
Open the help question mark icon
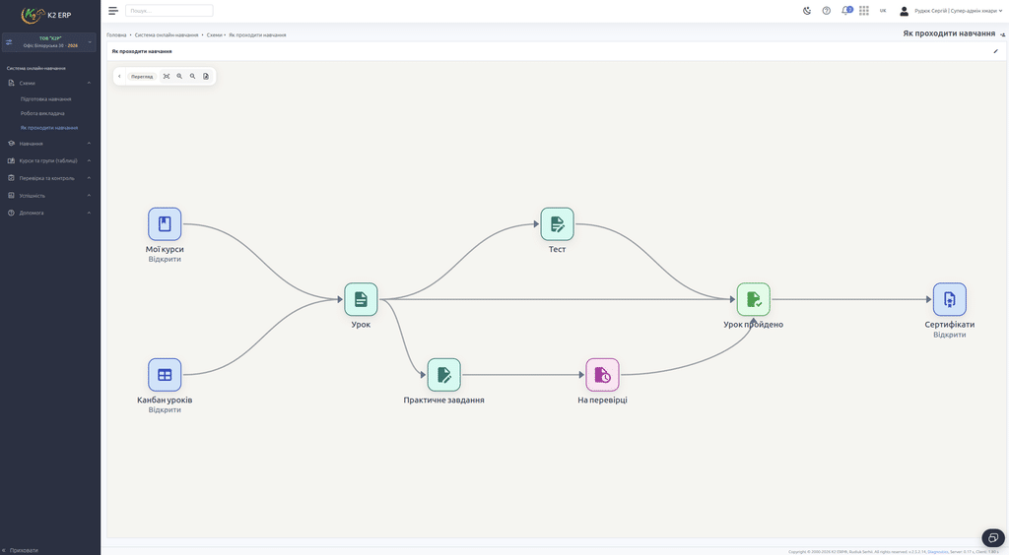[x=827, y=10]
